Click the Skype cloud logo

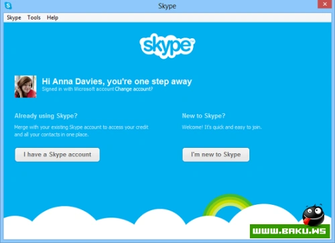167,46
